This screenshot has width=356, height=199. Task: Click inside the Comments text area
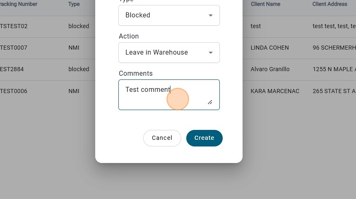[x=161, y=95]
